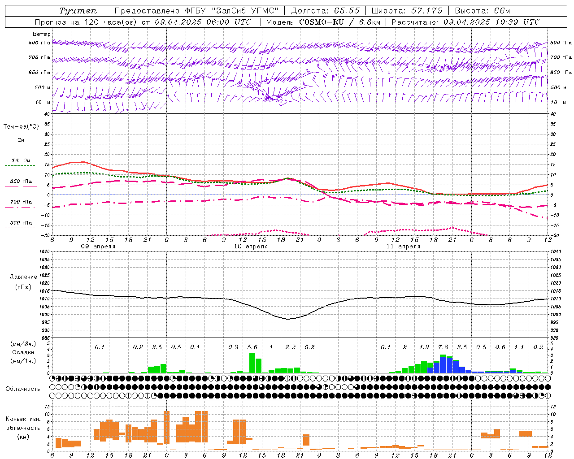Click the elevation label Высота: 66м
The width and height of the screenshot is (574, 459).
click(482, 11)
